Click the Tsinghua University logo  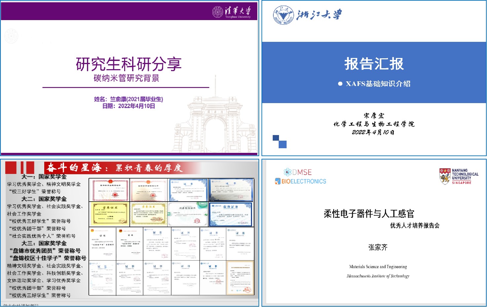pyautogui.click(x=231, y=12)
